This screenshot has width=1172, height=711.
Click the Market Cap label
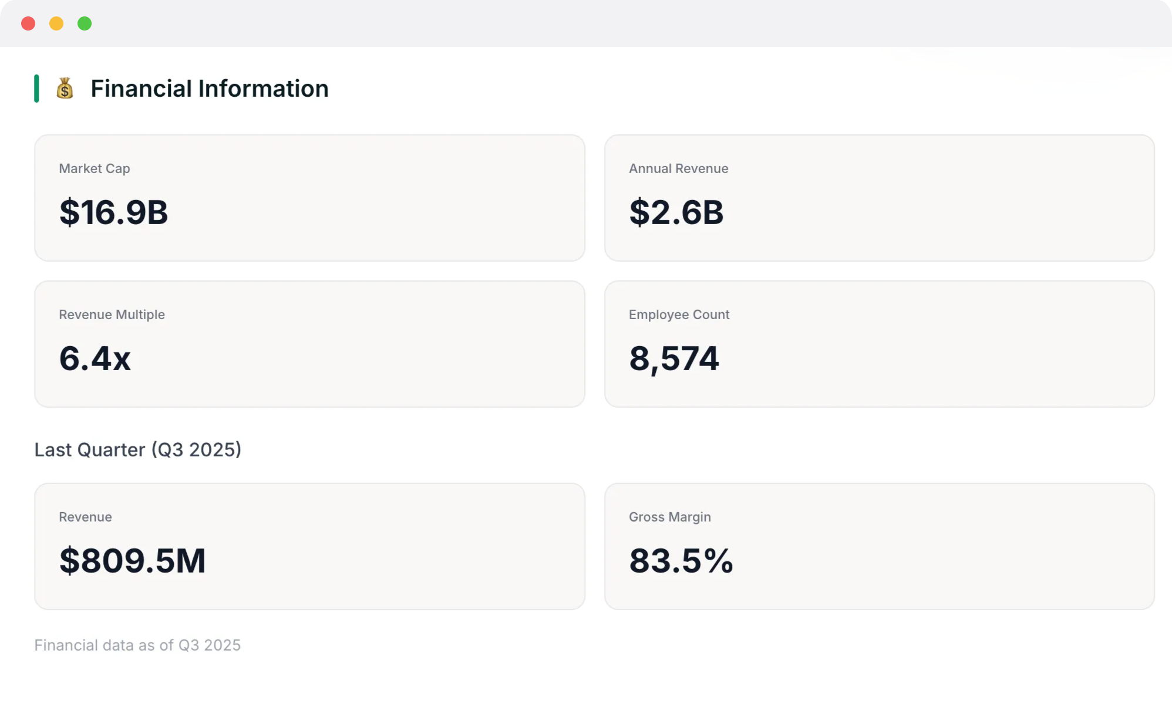pos(95,168)
